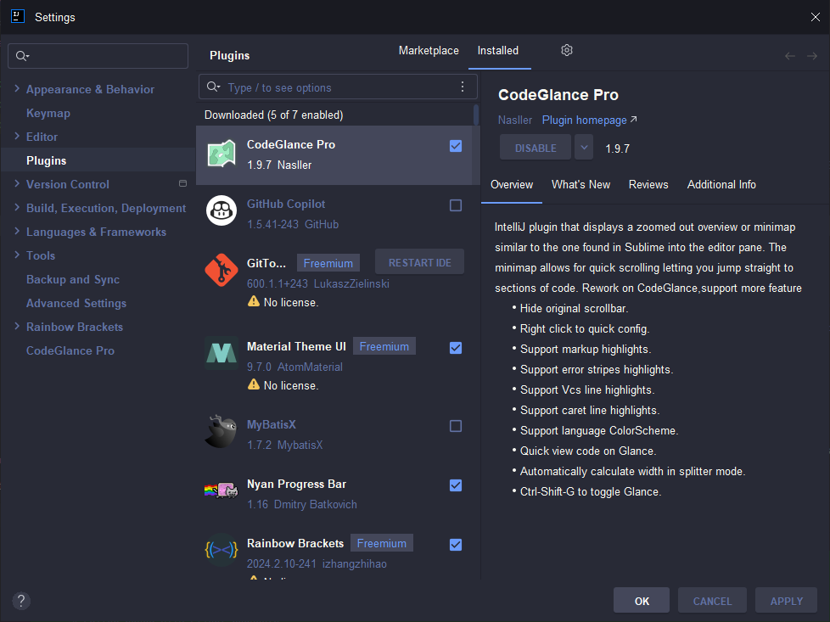Click the Rainbow Brackets plugin icon
The image size is (830, 622).
coord(222,550)
